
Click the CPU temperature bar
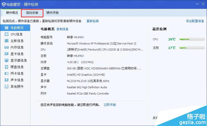tap(192, 39)
